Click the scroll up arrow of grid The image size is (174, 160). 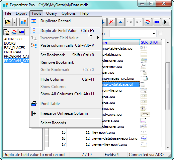click(x=168, y=42)
